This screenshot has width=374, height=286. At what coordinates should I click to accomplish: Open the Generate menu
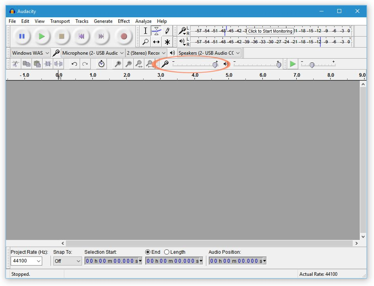[103, 21]
